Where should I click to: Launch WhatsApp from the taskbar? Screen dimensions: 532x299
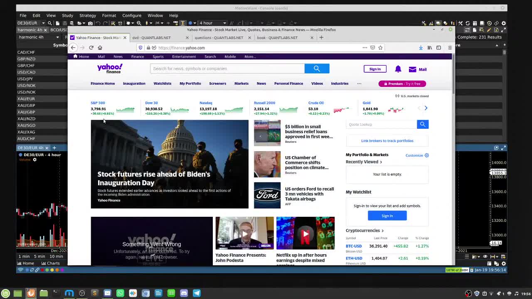120,293
